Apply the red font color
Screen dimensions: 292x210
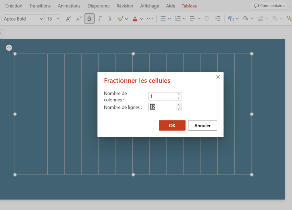(135, 19)
